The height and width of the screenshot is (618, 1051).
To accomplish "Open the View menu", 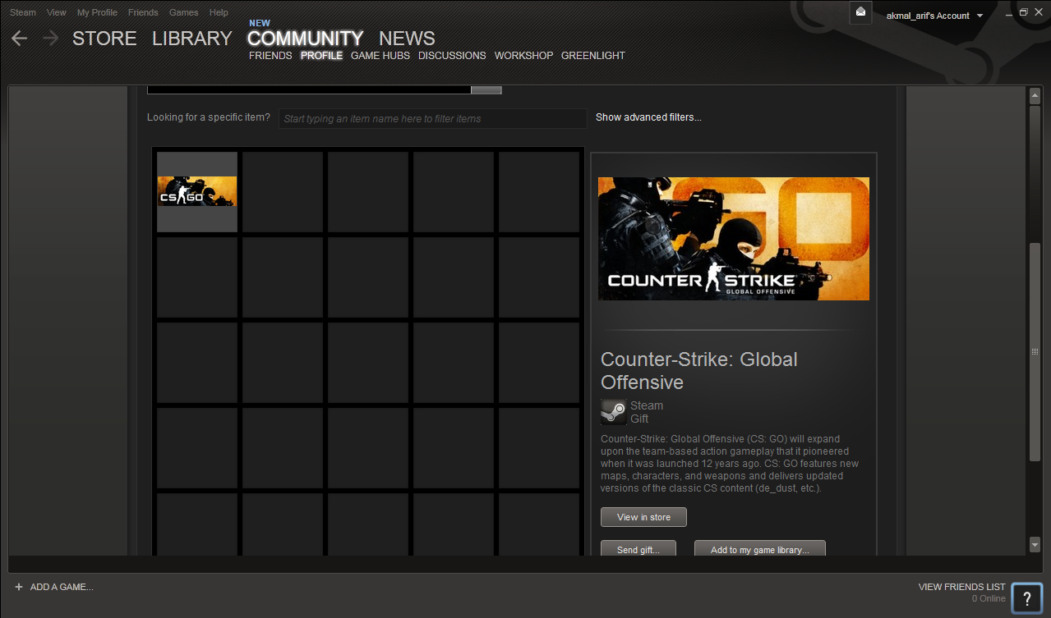I will click(x=57, y=12).
